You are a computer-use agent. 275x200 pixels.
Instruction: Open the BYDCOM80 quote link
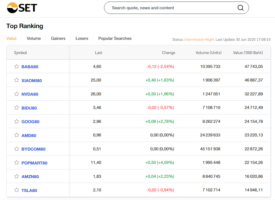coord(33,149)
